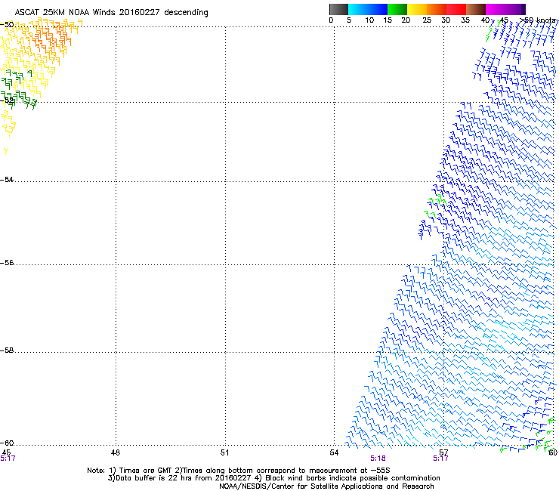Viewport: 559px width, 491px height.
Task: Click the orange 25-30 knots legend swatch
Action: point(437,9)
